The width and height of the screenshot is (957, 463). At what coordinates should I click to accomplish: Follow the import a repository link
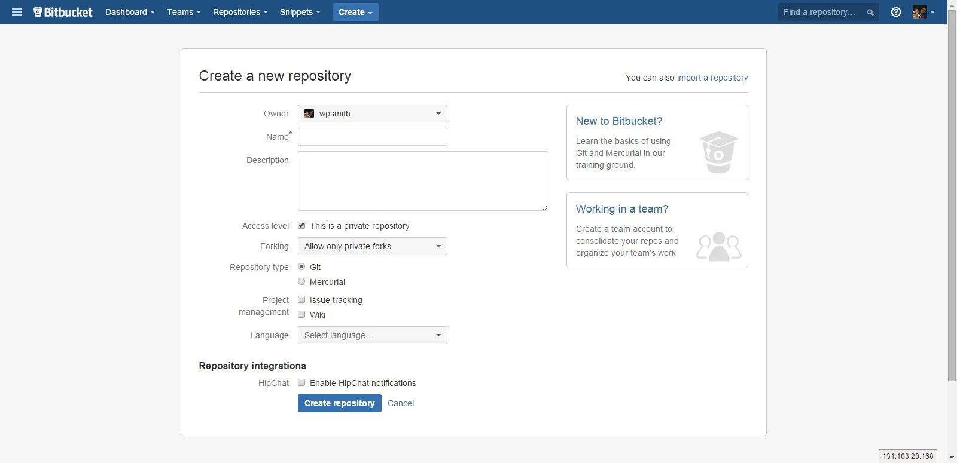[712, 78]
